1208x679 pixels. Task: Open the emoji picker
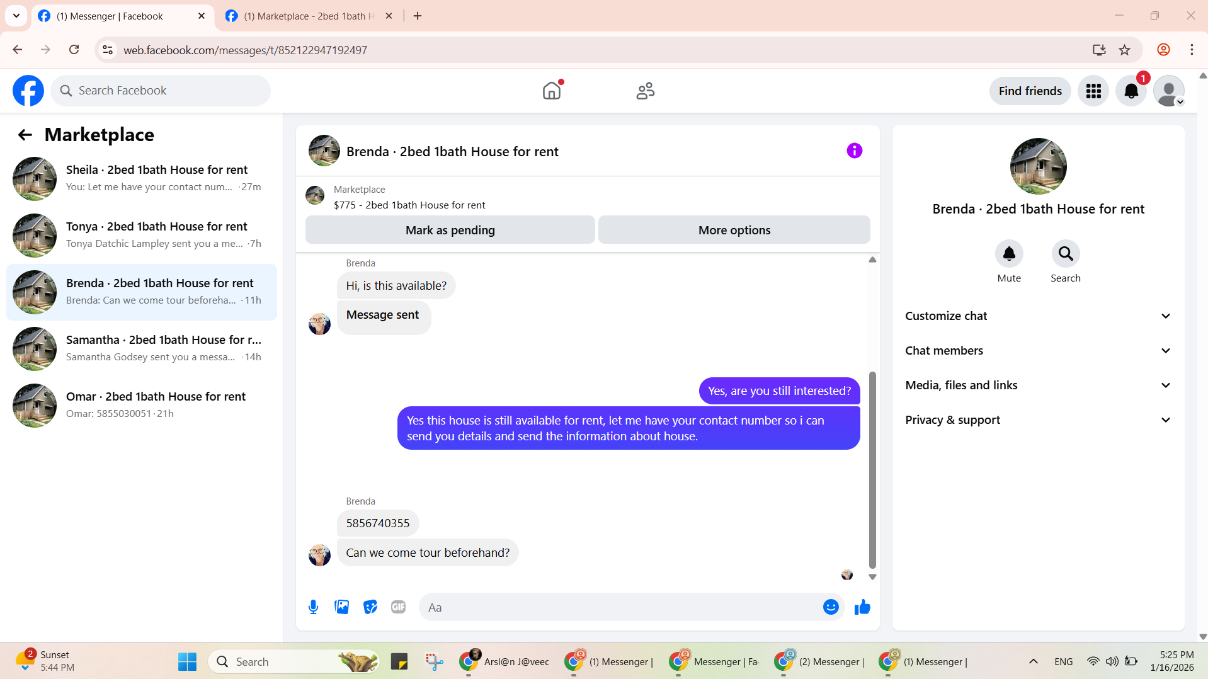[x=831, y=607]
